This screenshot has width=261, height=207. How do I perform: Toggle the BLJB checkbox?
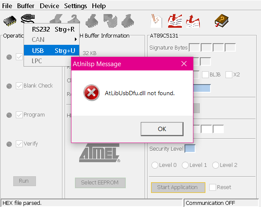click(205, 75)
